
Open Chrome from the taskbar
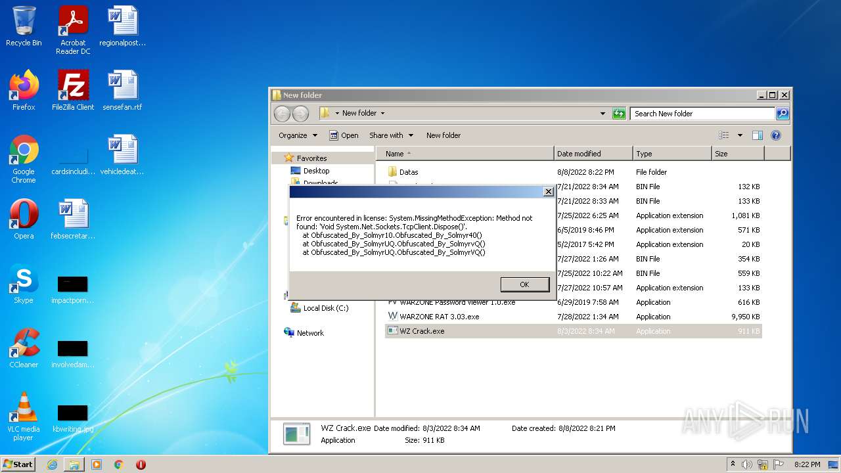tap(118, 464)
